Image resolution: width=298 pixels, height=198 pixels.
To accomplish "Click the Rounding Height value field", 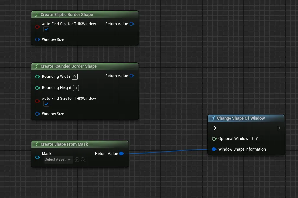I will [x=76, y=88].
